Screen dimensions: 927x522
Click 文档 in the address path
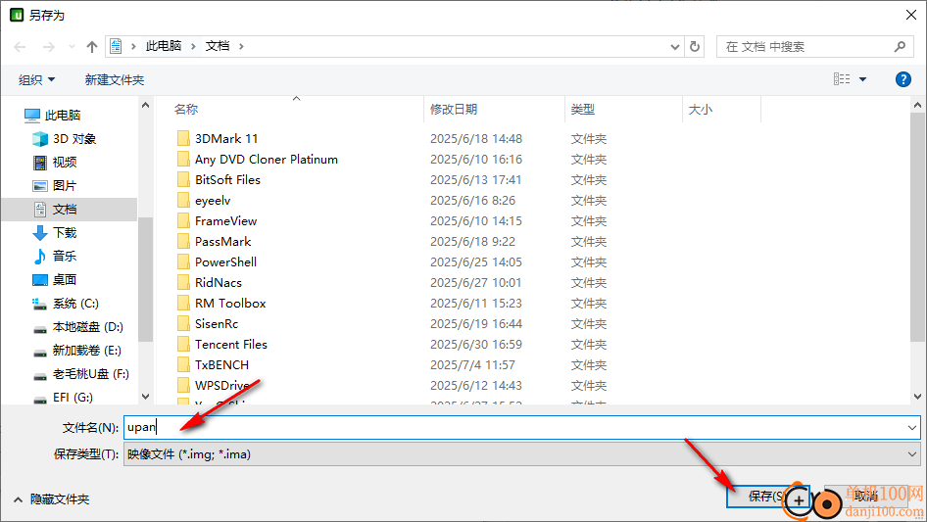[x=217, y=46]
